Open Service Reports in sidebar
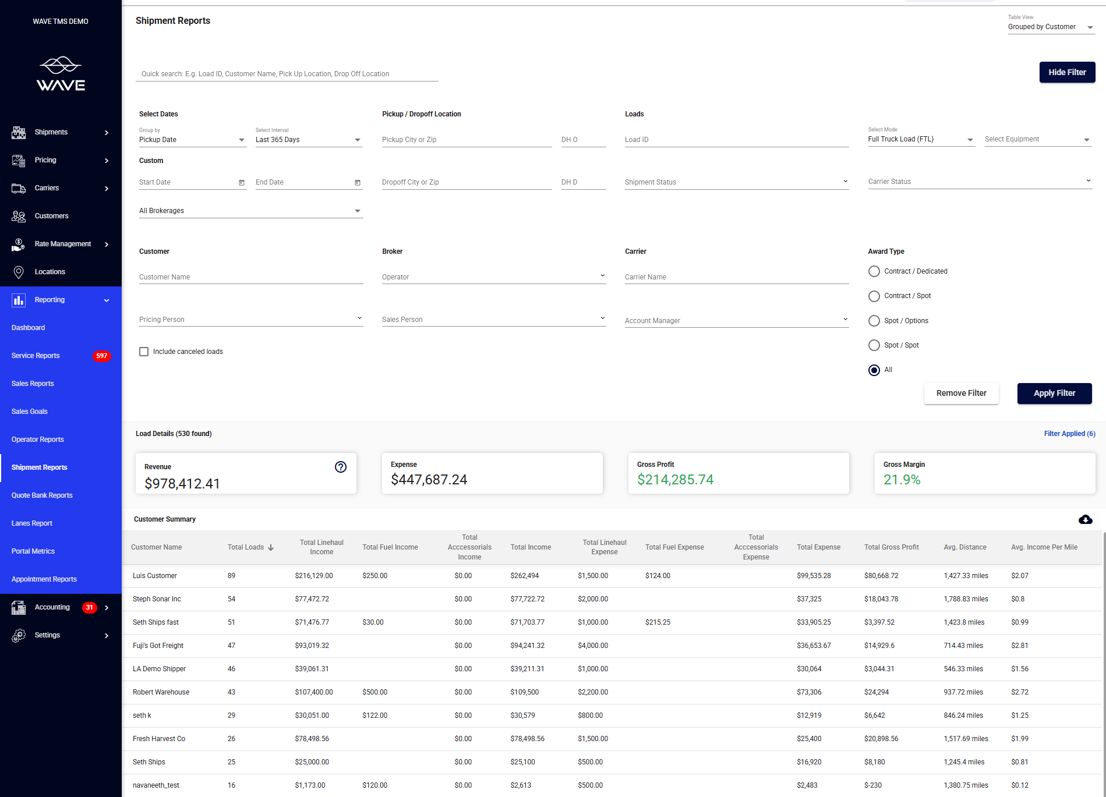 pos(36,356)
